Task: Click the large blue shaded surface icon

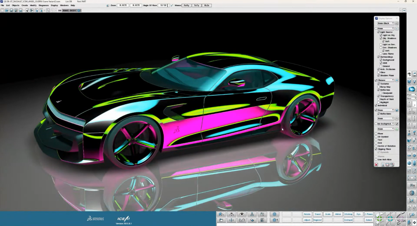Action: 412,89
